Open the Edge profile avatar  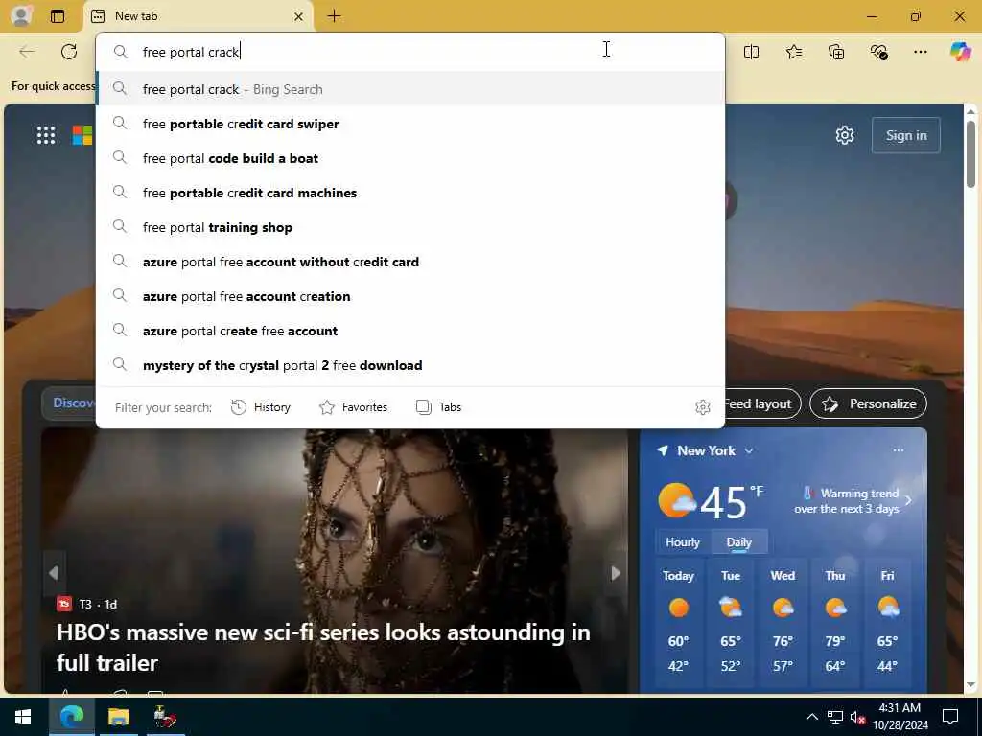click(x=21, y=15)
